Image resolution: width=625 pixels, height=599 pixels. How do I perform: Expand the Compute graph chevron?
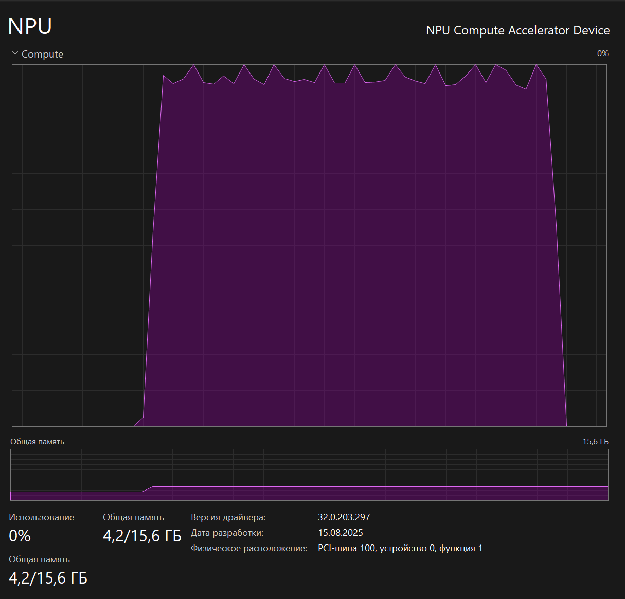click(15, 53)
